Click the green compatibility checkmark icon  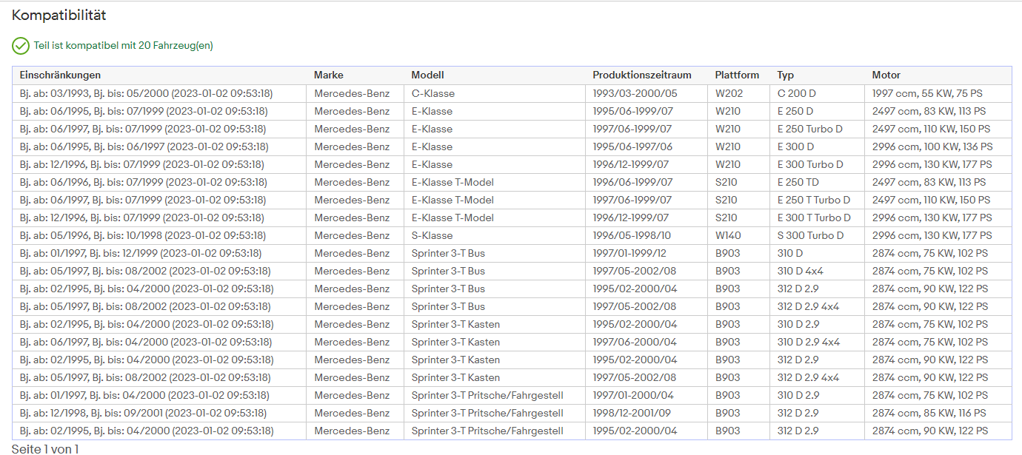[x=21, y=46]
